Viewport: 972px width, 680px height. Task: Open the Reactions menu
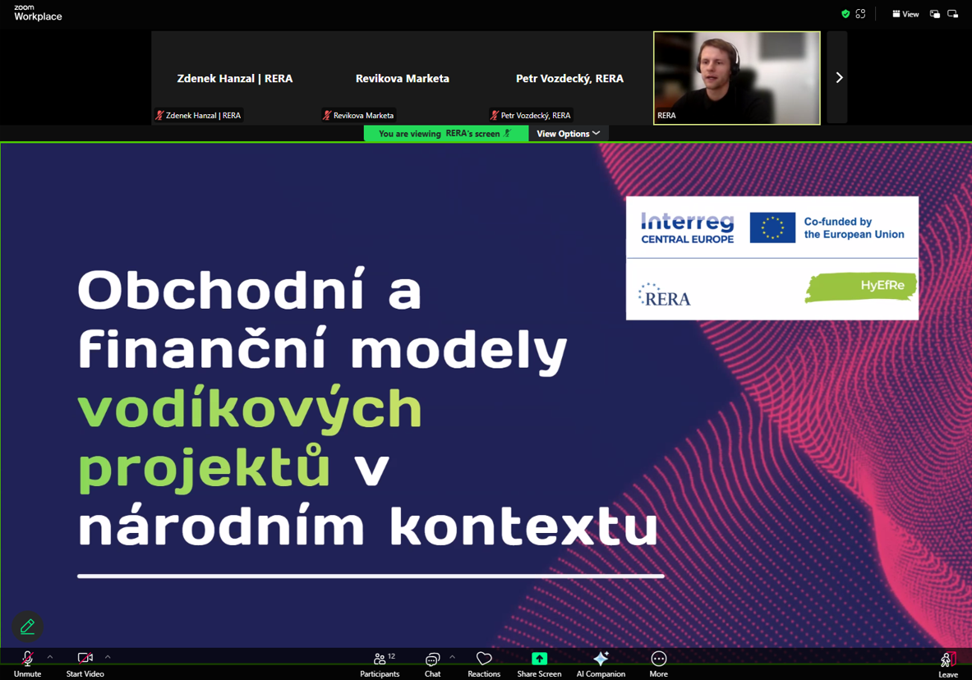click(x=484, y=663)
